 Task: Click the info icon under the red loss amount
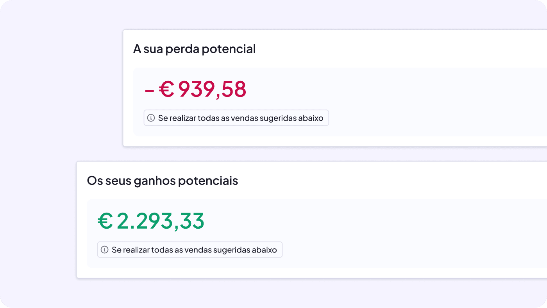tap(151, 118)
